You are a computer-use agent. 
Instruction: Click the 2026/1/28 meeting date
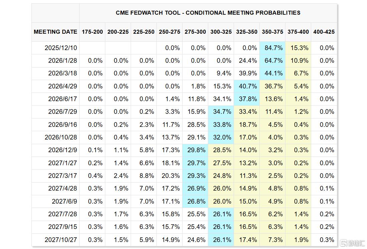pos(63,61)
